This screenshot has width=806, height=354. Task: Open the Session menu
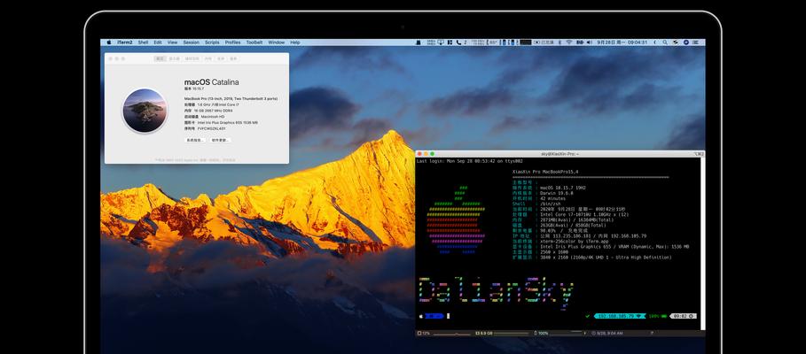pos(191,42)
